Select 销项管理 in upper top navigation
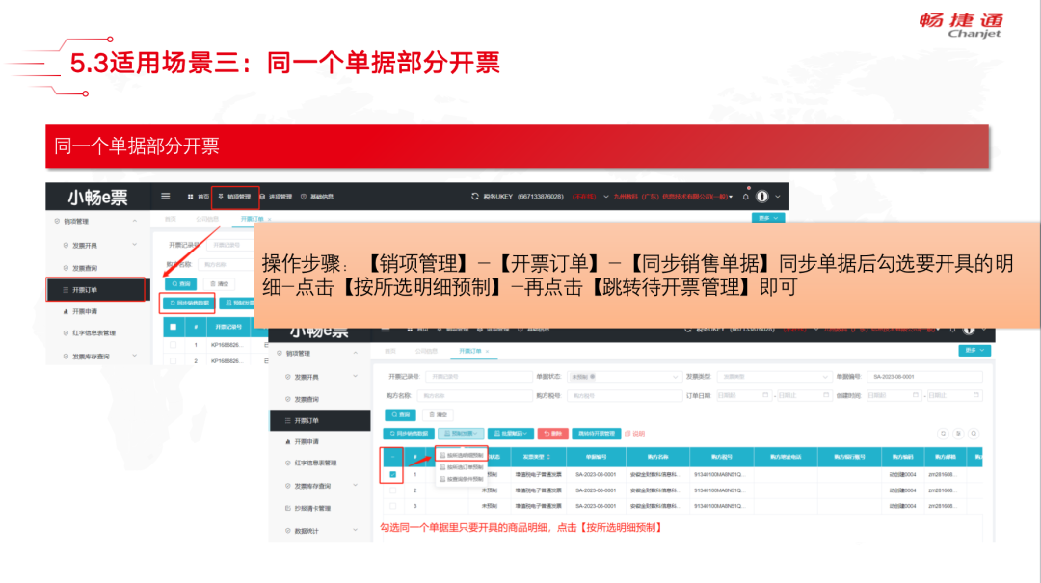Image resolution: width=1041 pixels, height=583 pixels. coord(235,197)
